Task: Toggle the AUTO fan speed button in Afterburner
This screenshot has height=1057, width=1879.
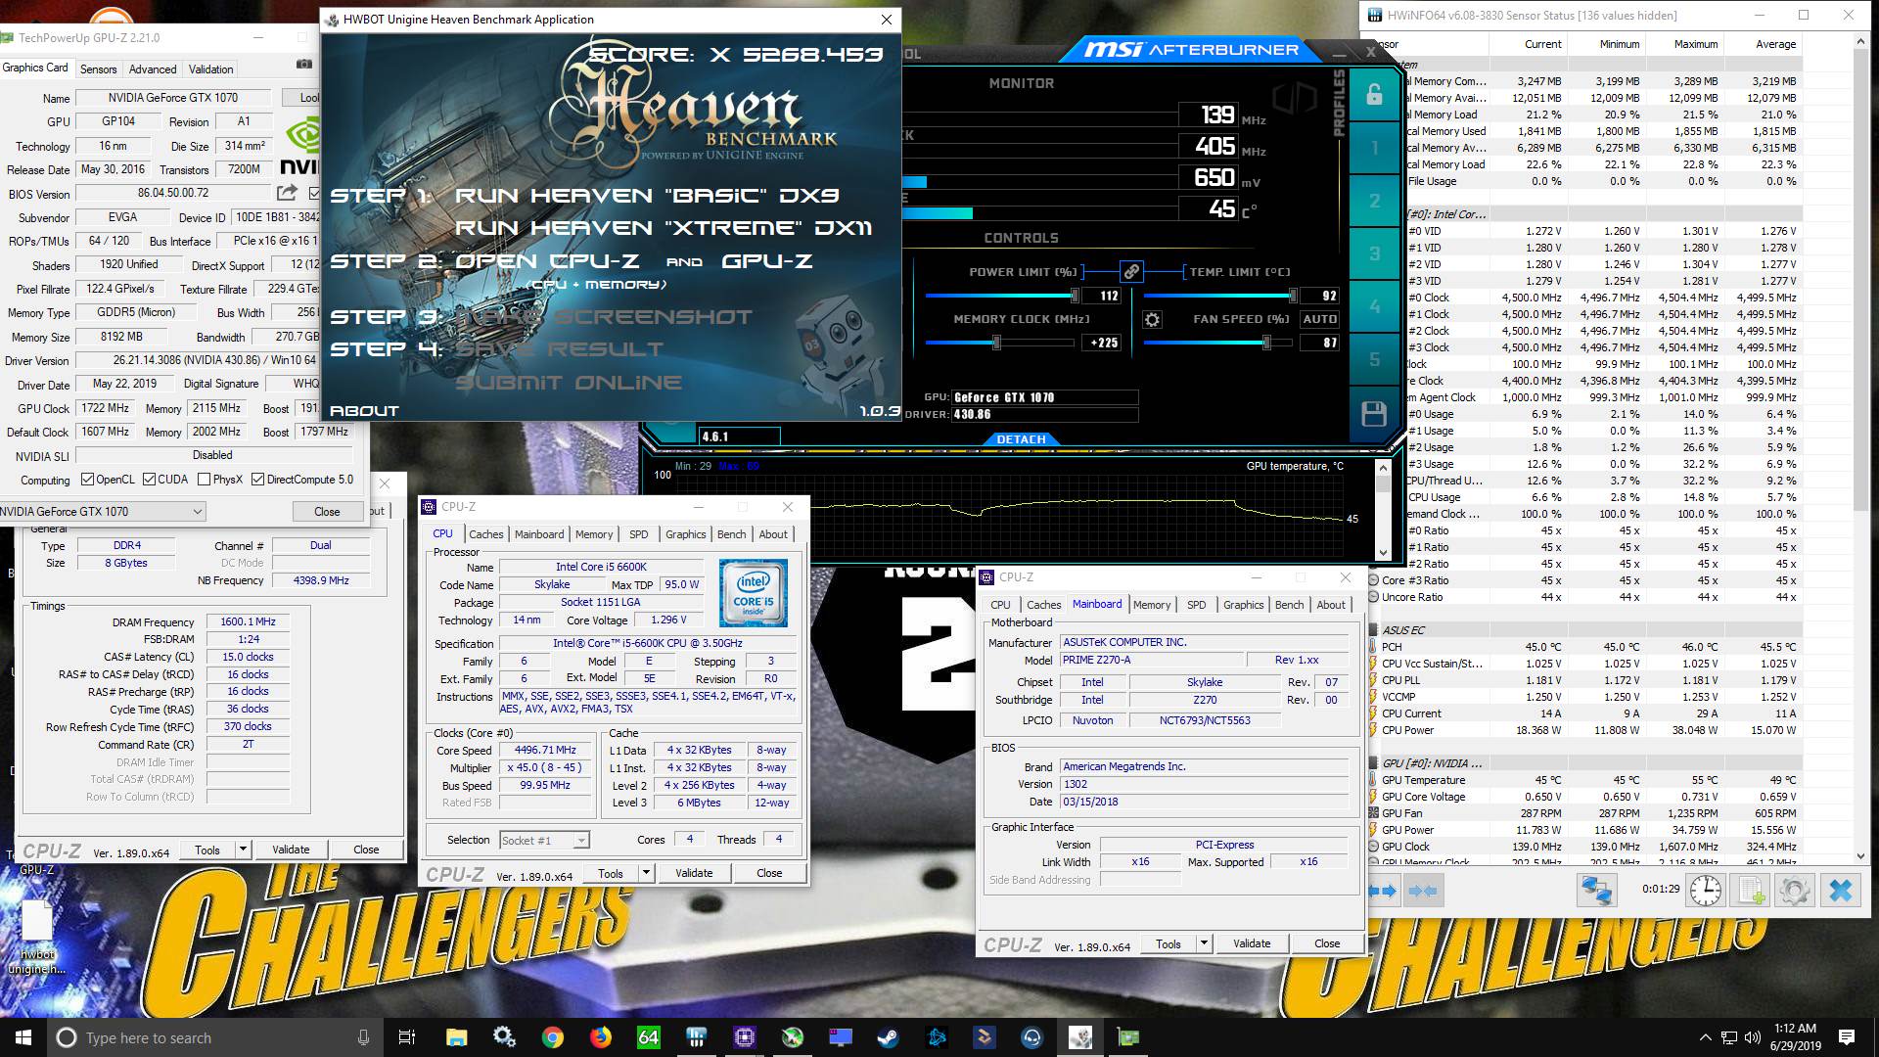Action: (1319, 319)
